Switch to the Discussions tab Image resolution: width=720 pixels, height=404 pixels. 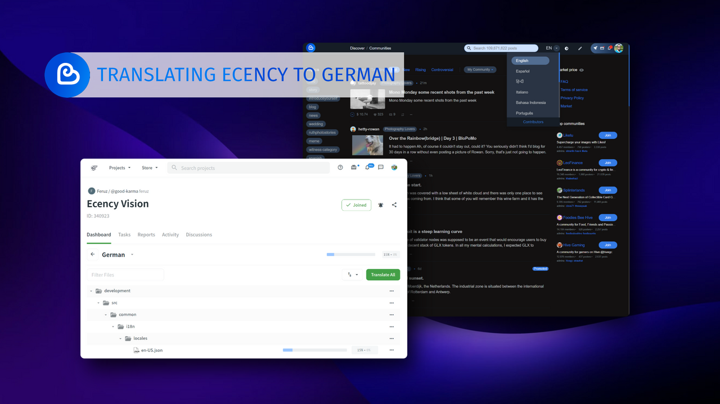pos(199,235)
